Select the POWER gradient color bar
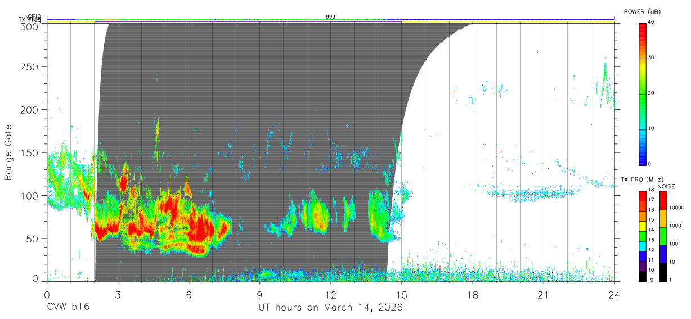This screenshot has width=691, height=319. pos(642,93)
